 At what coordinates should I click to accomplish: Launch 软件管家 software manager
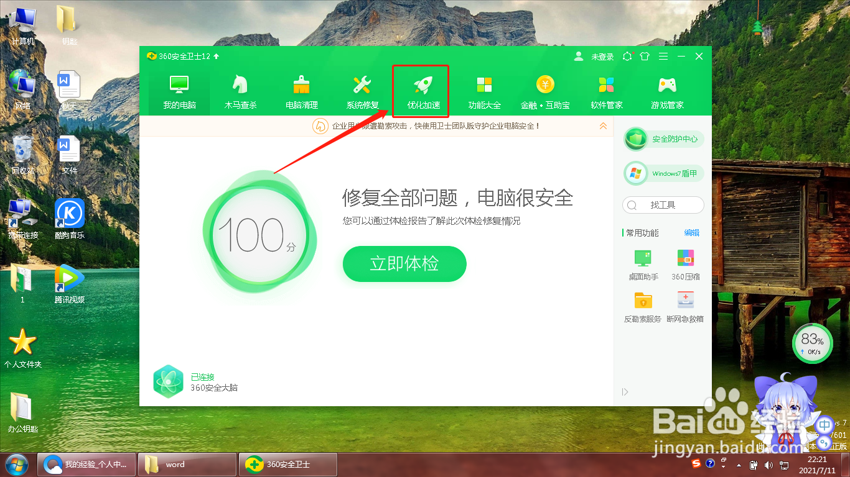[606, 92]
